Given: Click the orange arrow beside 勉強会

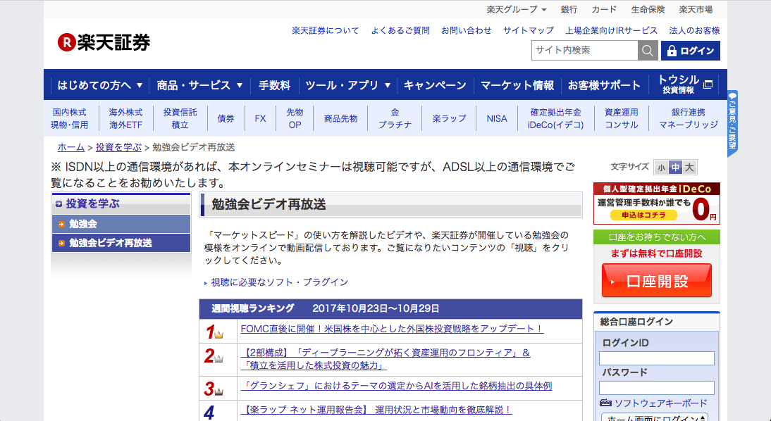Looking at the screenshot, I should (x=62, y=225).
